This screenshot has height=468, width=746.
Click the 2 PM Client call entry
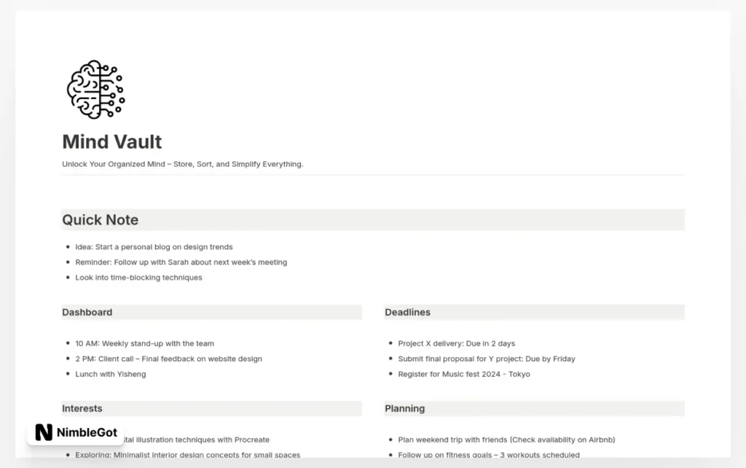[168, 359]
